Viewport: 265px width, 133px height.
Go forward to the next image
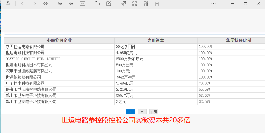tap(34, 4)
